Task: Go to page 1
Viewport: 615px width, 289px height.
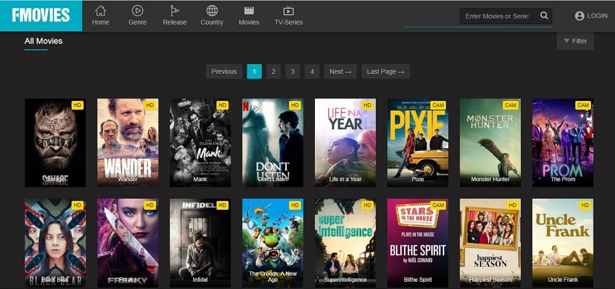Action: 254,71
